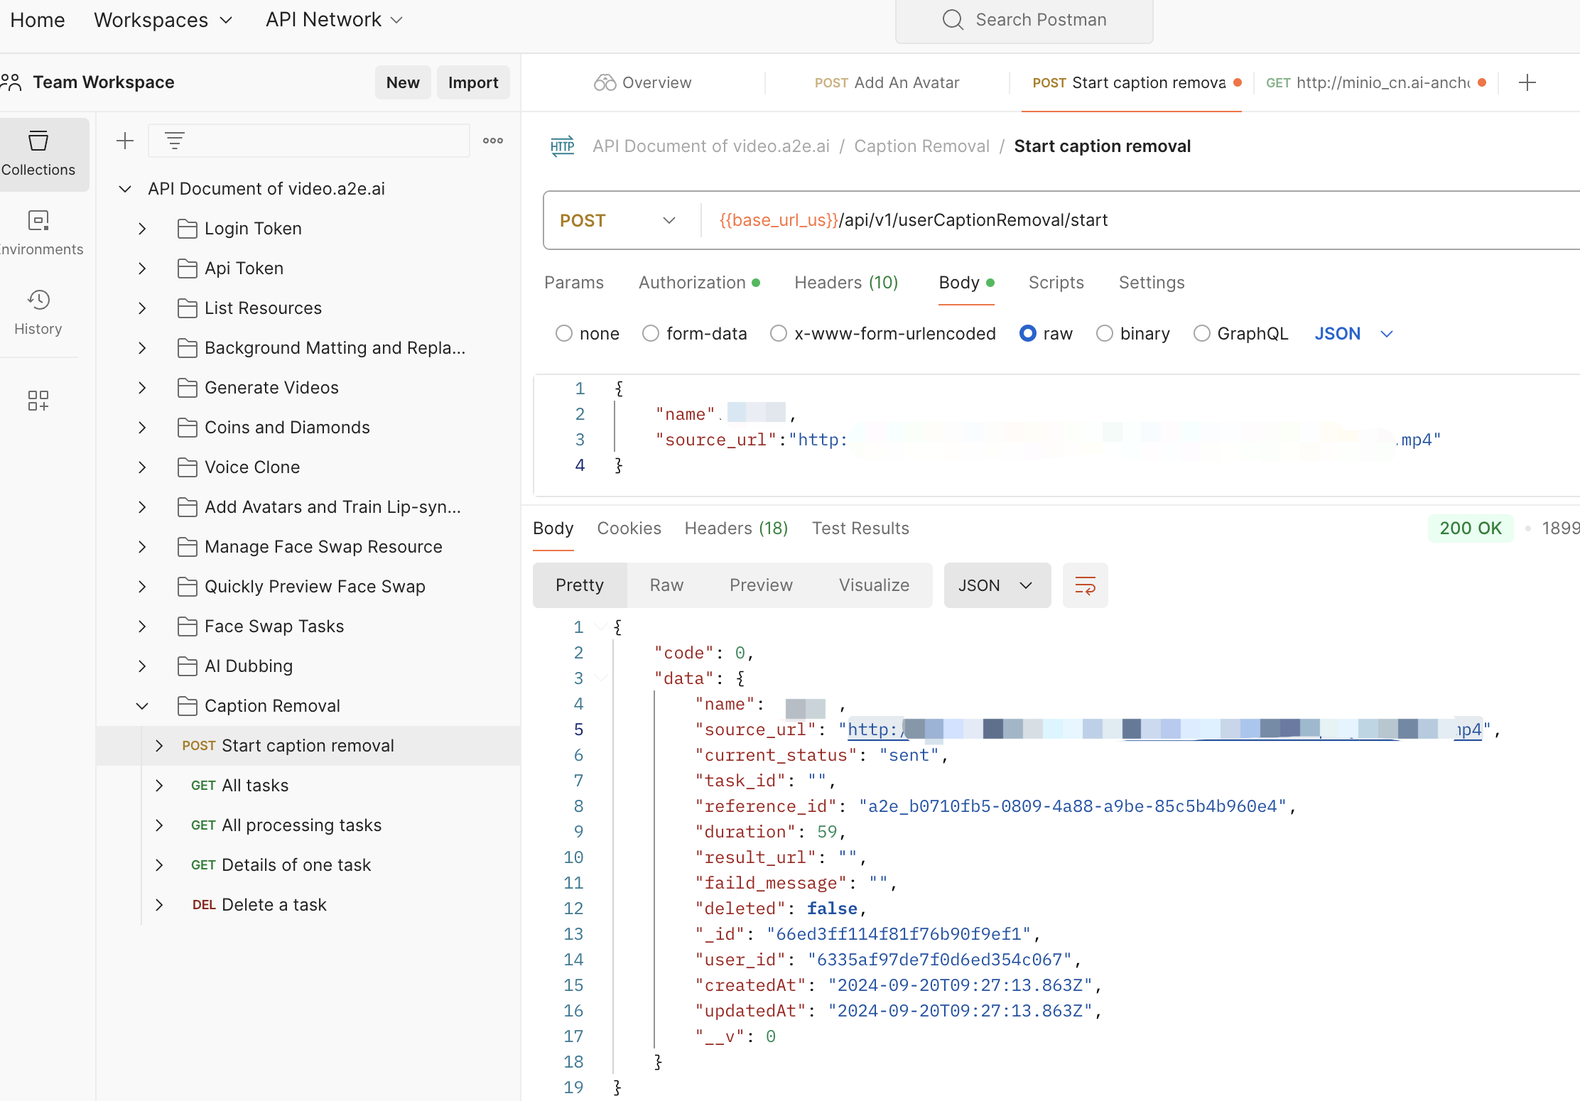This screenshot has height=1101, width=1580.
Task: Open a new request tab with the plus icon
Action: pos(1527,82)
